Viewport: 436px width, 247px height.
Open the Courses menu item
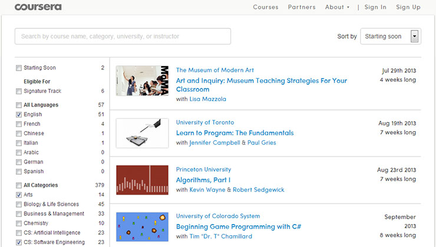click(265, 7)
